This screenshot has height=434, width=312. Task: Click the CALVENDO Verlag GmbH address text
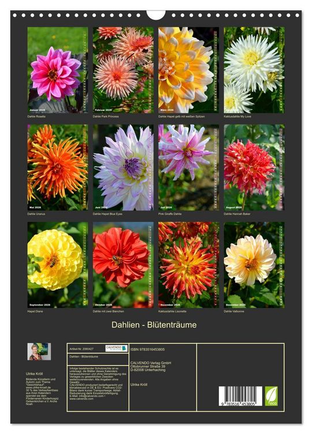[x=151, y=366]
